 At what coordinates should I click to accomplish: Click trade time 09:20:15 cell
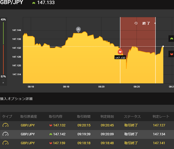[x=84, y=125]
